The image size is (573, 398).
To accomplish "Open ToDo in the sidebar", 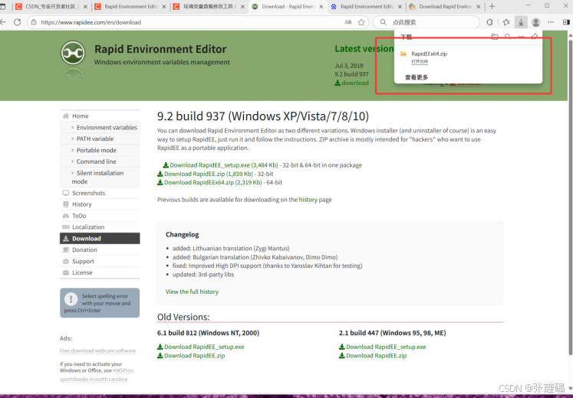I will [x=100, y=216].
